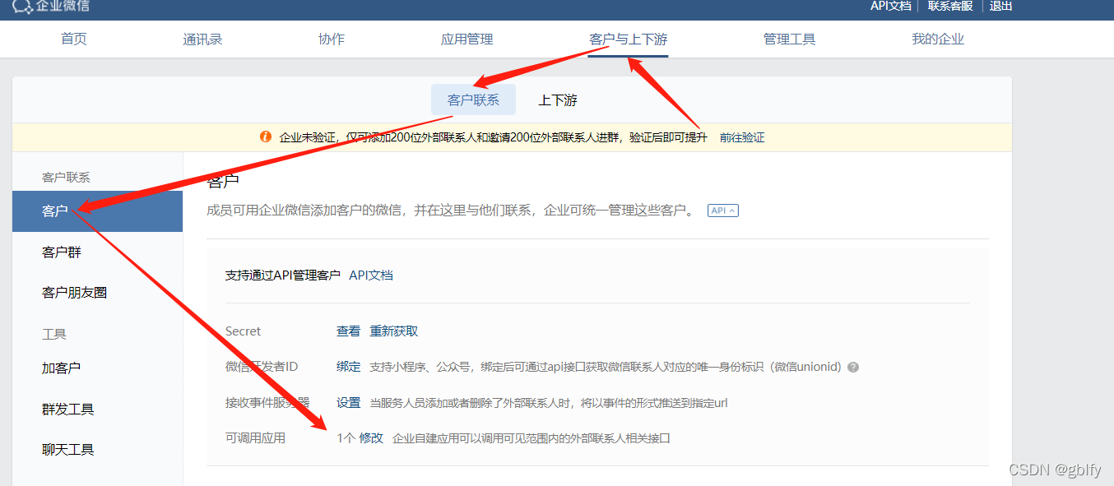Switch to the 应用管理 tab

467,39
